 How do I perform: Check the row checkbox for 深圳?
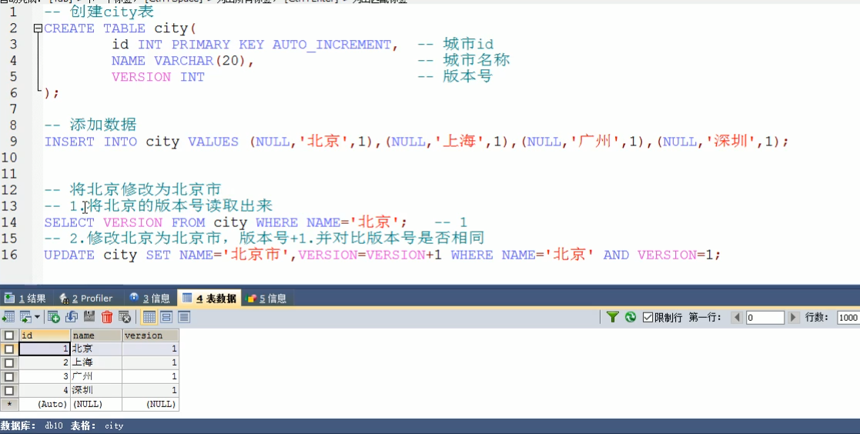(x=8, y=390)
